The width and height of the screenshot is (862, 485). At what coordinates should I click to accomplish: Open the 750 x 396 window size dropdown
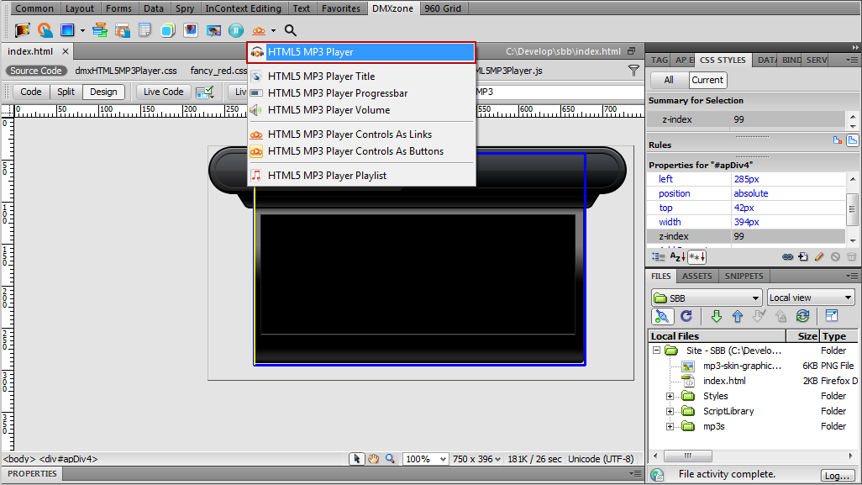[476, 459]
